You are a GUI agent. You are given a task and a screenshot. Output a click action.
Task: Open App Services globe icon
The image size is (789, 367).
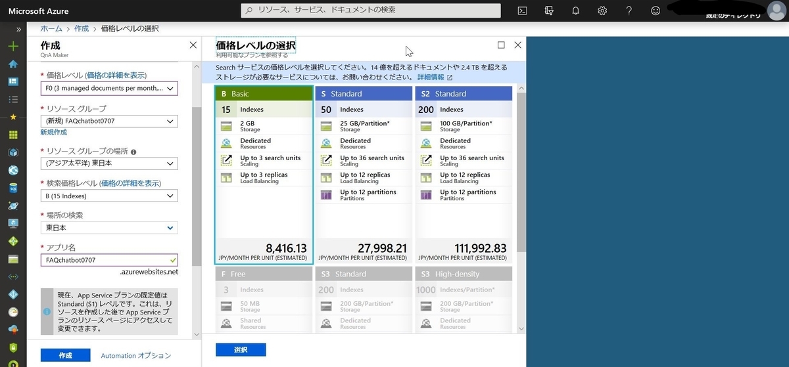[12, 170]
